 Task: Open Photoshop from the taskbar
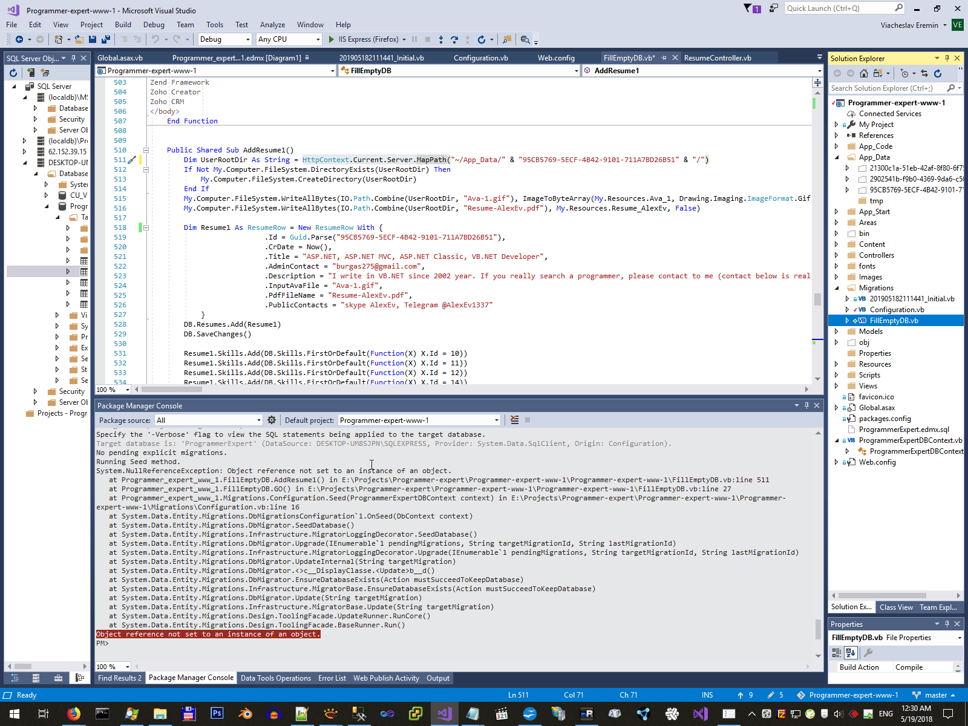coord(217,714)
